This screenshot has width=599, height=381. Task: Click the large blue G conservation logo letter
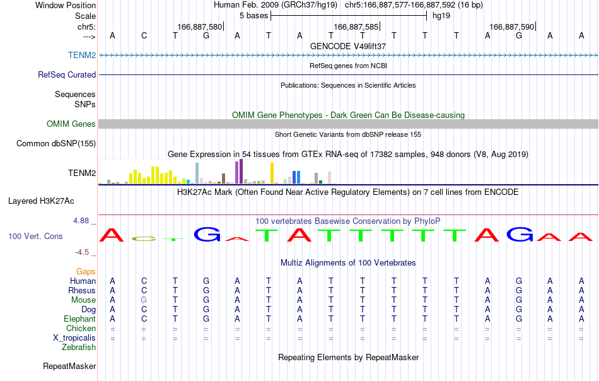point(207,234)
